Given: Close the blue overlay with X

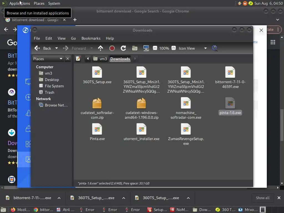Looking at the screenshot, I should point(261,30).
